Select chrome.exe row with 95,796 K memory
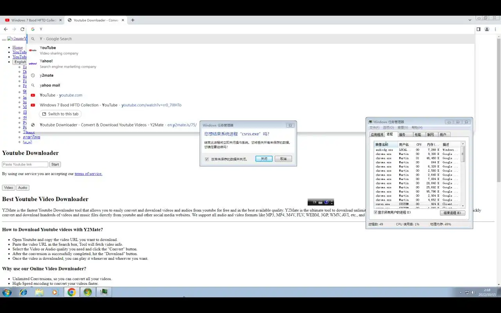501x313 pixels. [417, 192]
